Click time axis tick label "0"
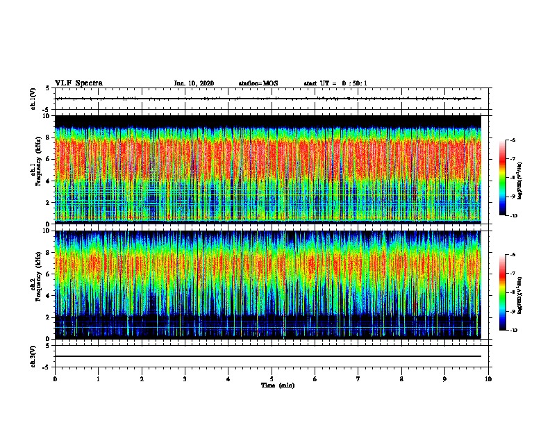This screenshot has width=550, height=425. [x=55, y=379]
